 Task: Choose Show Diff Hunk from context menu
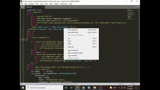tap(81, 30)
